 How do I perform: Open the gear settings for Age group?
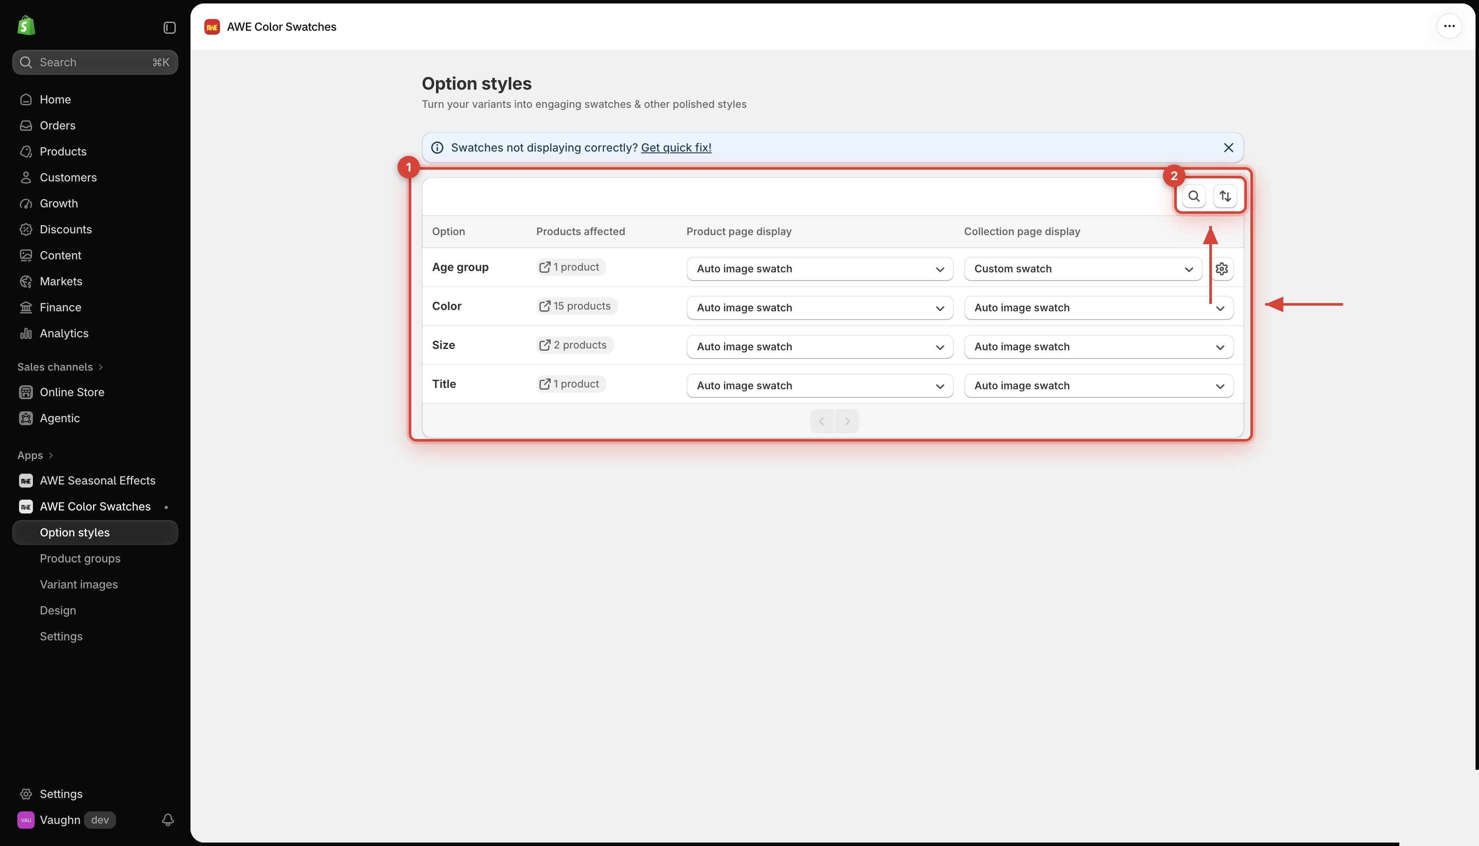tap(1222, 268)
